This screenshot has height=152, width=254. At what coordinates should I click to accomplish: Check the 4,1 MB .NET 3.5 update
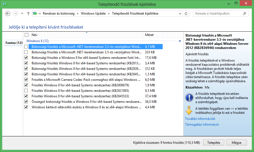(x=26, y=47)
